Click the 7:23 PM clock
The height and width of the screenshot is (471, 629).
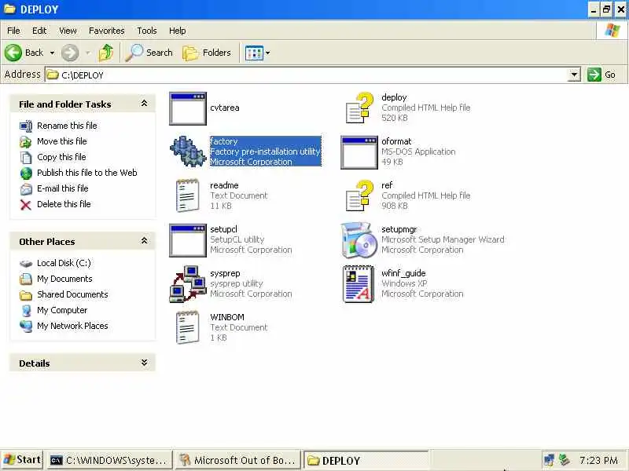tap(598, 461)
